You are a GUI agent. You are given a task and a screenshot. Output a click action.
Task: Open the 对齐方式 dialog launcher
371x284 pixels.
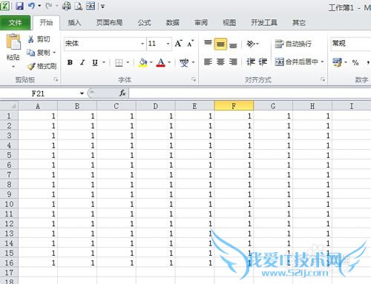[x=323, y=79]
